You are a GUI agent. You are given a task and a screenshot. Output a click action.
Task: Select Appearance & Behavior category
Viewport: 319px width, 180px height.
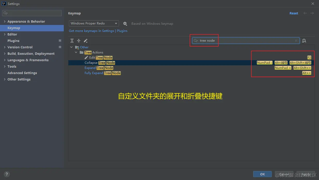click(26, 21)
